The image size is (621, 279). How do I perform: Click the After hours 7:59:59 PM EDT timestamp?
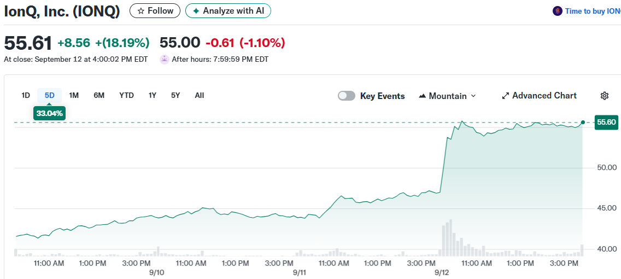tap(220, 60)
